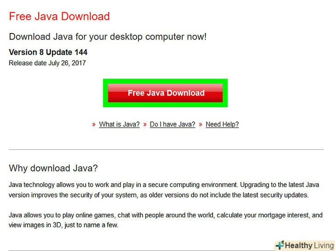335x251 pixels.
Task: Click the red Free Java Download page heading
Action: [59, 16]
